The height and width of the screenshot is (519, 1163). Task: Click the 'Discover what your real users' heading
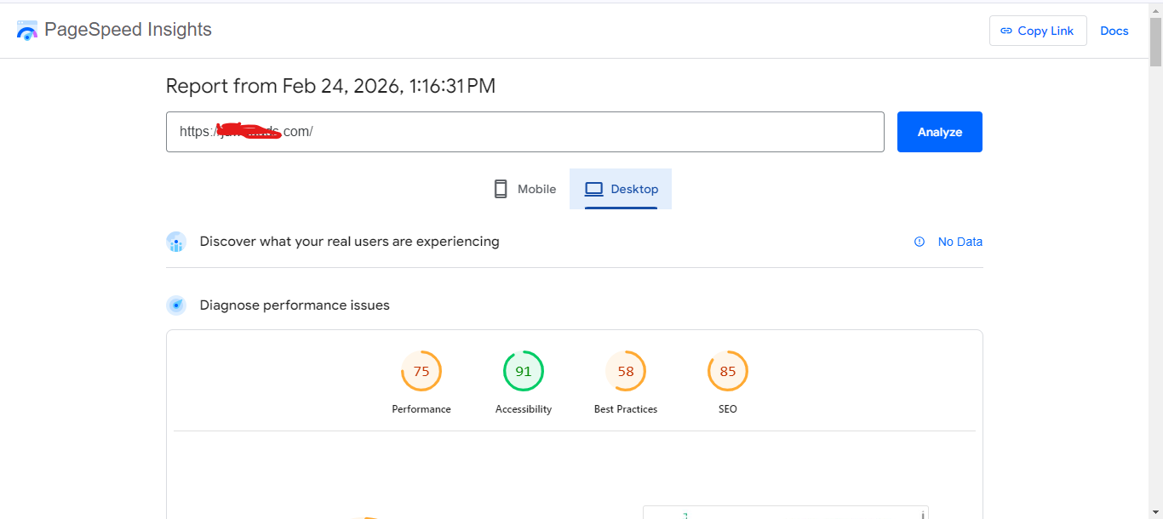point(349,242)
